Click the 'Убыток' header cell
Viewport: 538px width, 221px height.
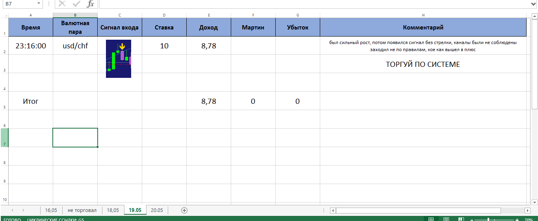tap(298, 28)
